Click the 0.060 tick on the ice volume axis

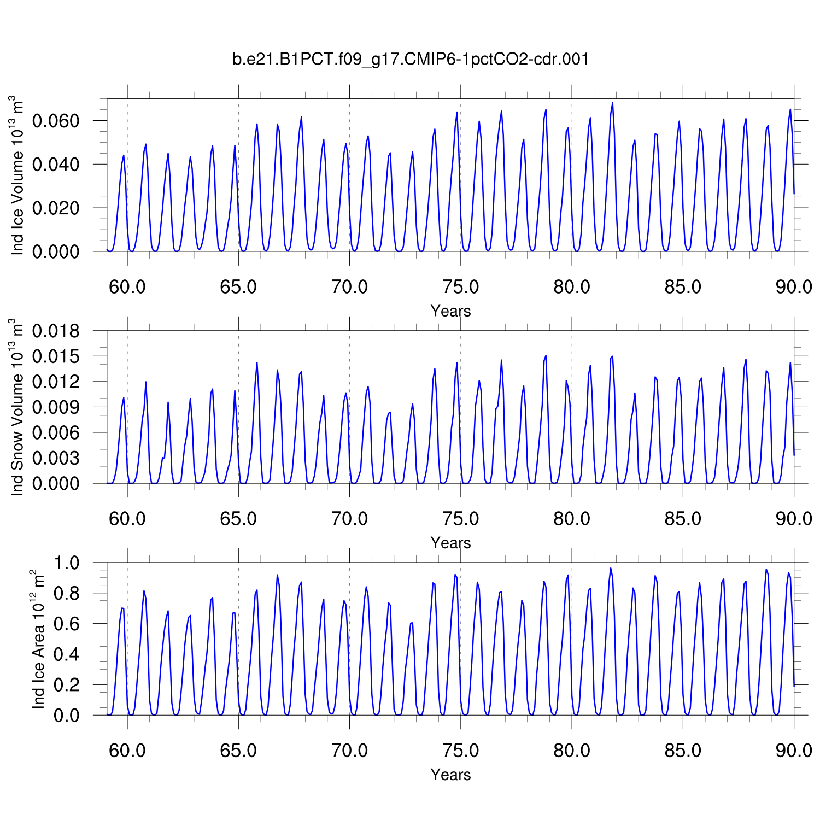click(55, 121)
